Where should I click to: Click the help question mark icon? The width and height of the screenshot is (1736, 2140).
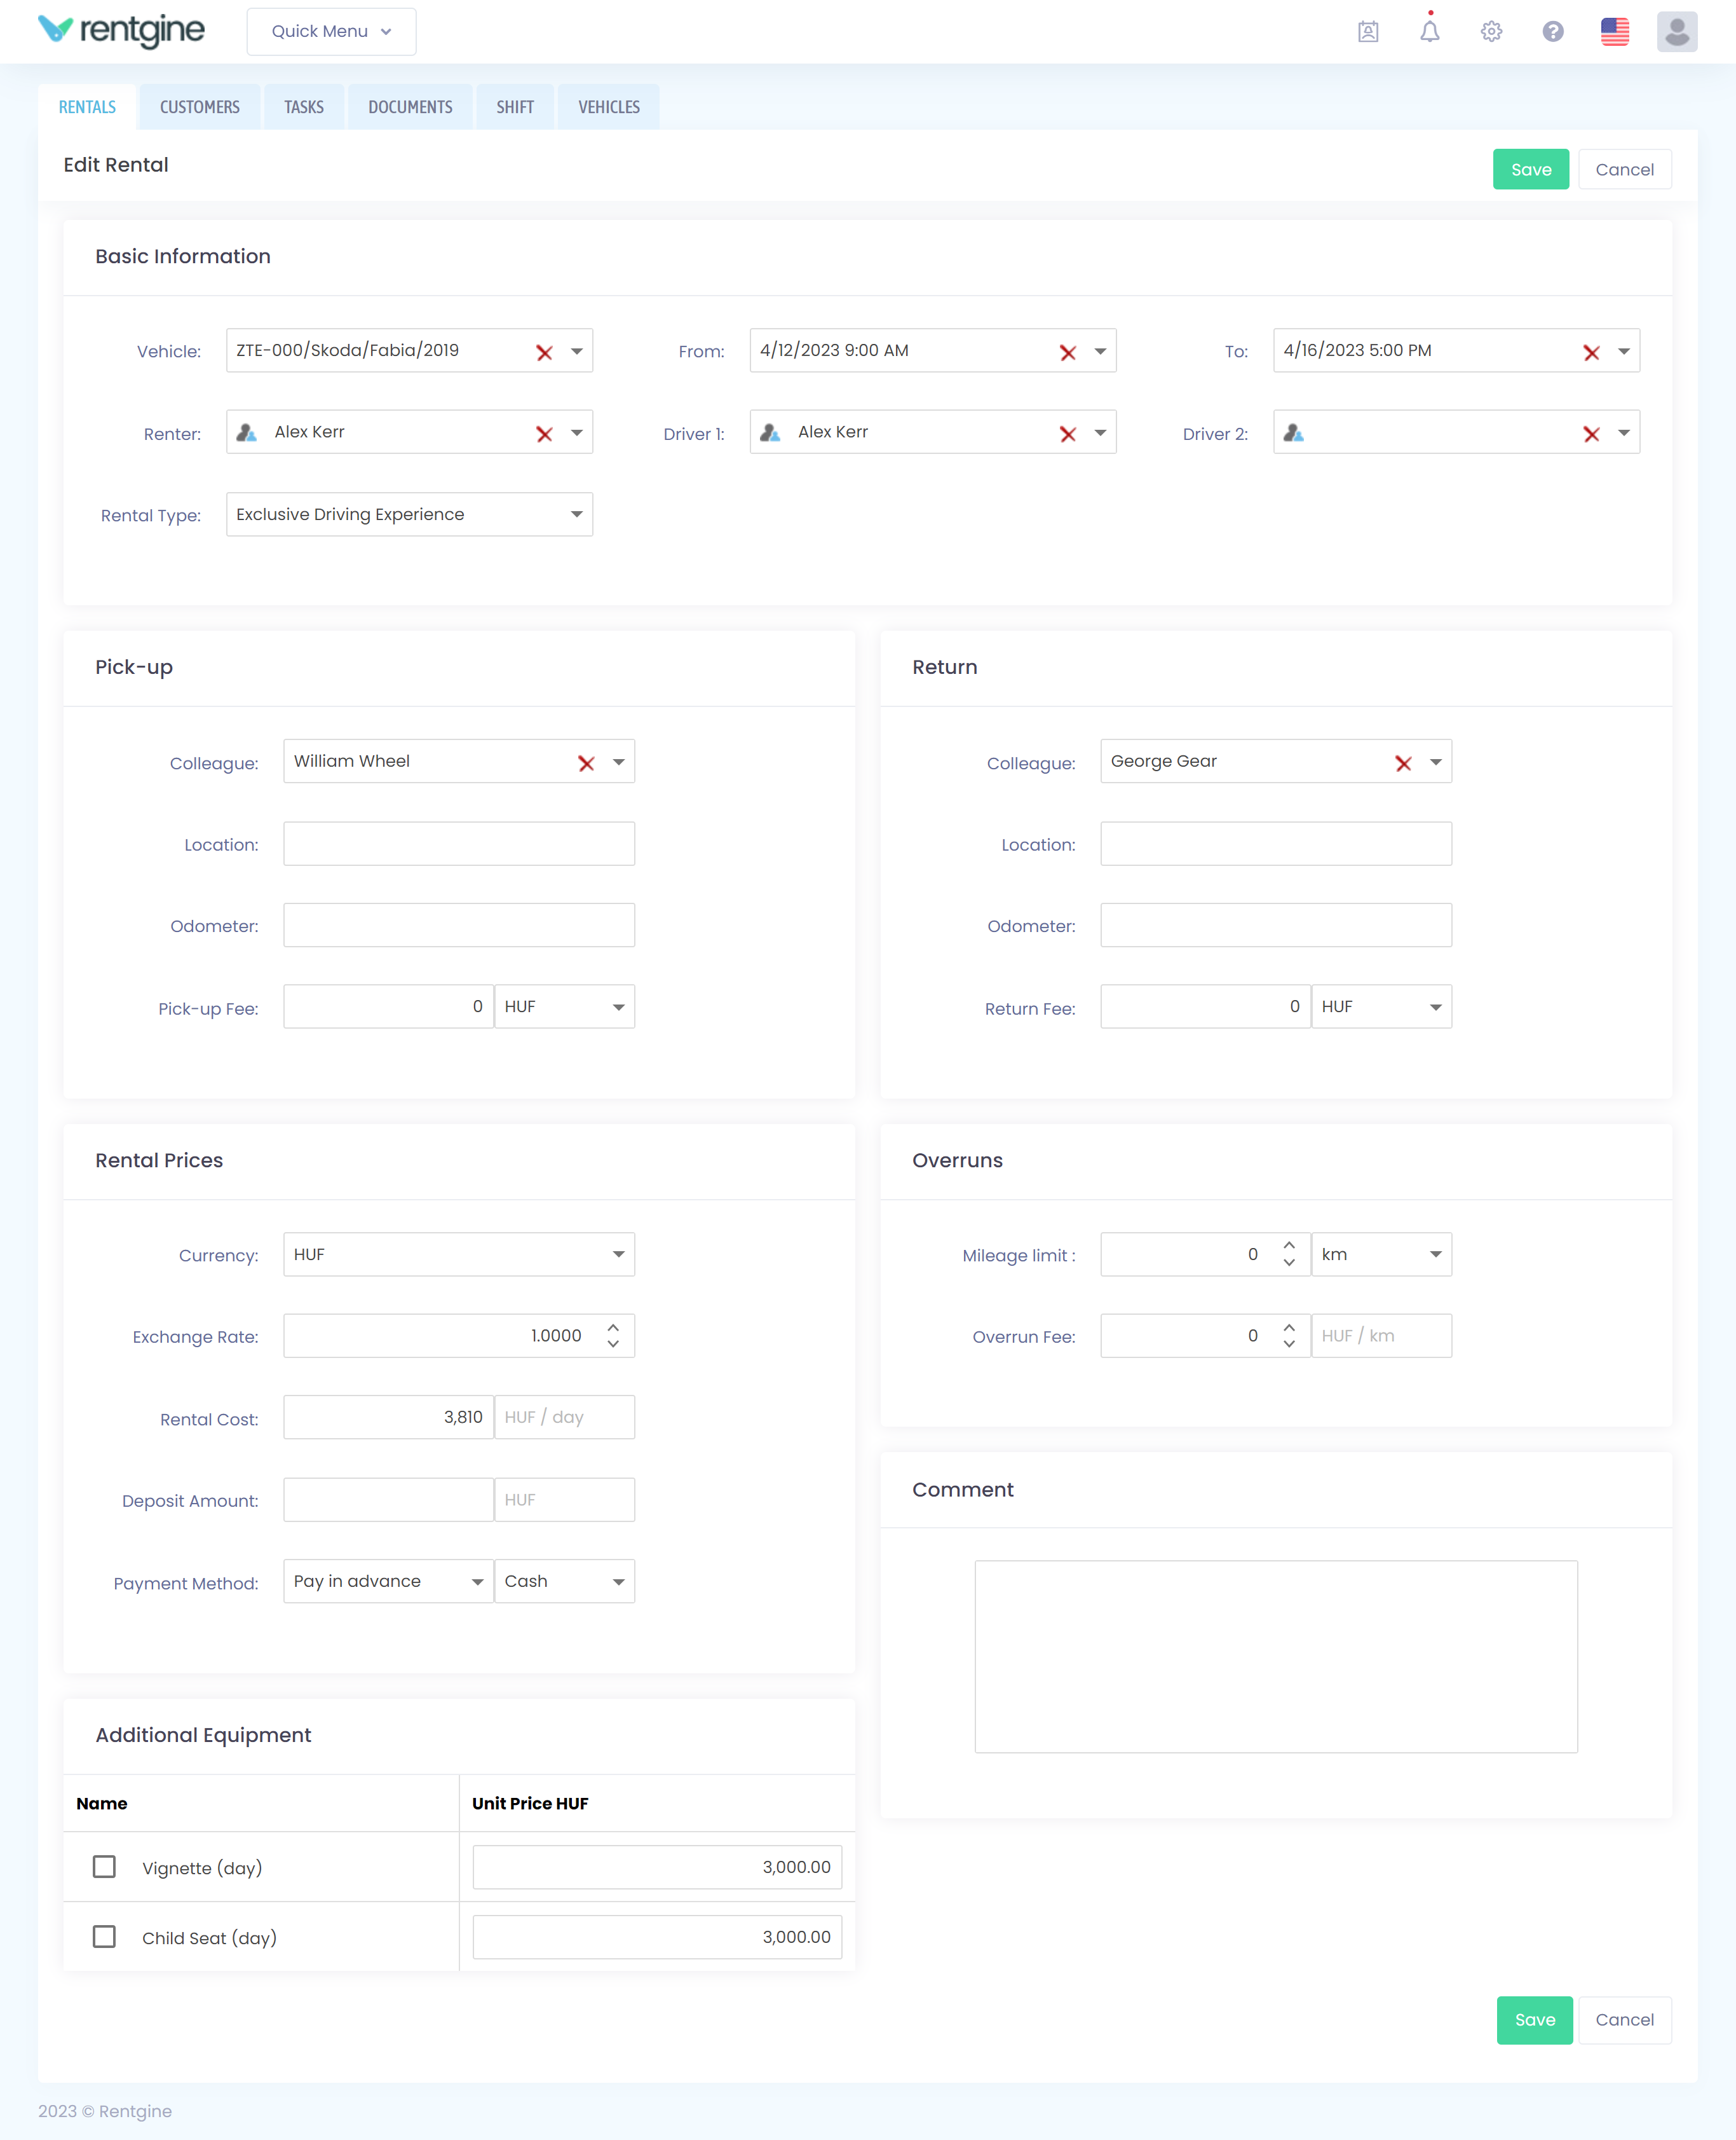(x=1552, y=32)
